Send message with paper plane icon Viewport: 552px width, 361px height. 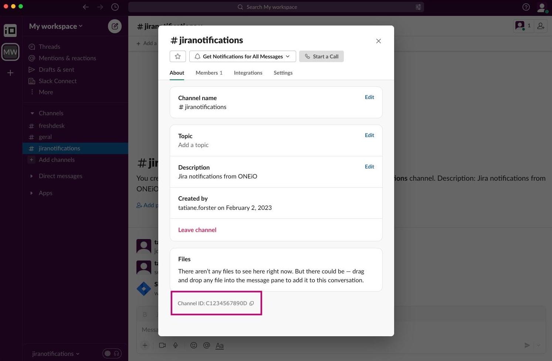(x=527, y=345)
